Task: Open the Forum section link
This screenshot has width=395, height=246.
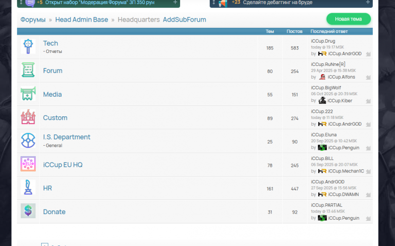Action: pos(52,71)
